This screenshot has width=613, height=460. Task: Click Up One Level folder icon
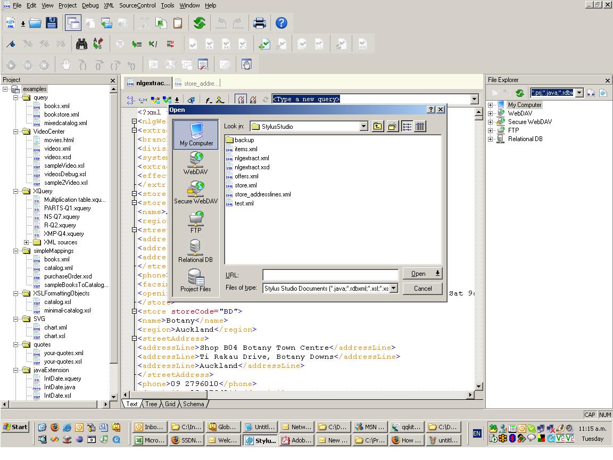[377, 127]
